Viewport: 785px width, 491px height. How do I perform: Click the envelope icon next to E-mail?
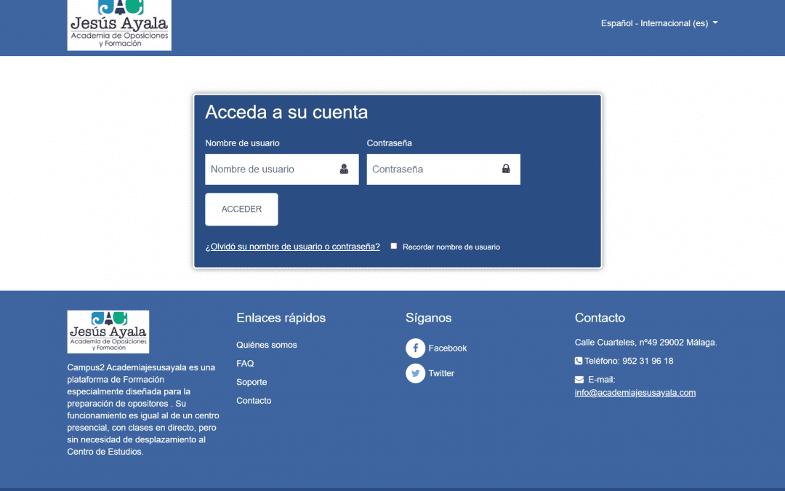(x=579, y=378)
